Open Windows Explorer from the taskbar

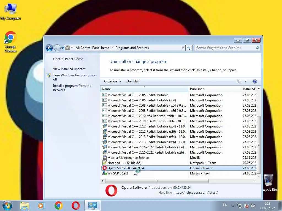[25, 206]
